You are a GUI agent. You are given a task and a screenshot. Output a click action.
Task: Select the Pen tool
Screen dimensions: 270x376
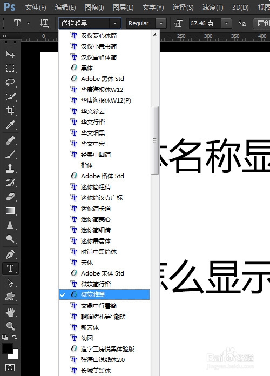(10, 254)
